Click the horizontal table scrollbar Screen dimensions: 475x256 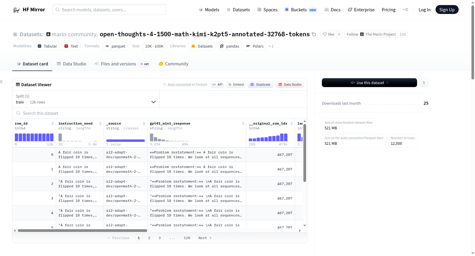point(83,230)
